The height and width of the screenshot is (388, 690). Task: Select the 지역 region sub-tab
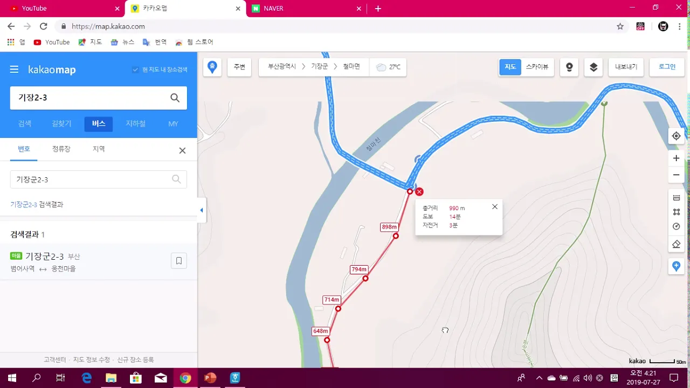coord(99,149)
